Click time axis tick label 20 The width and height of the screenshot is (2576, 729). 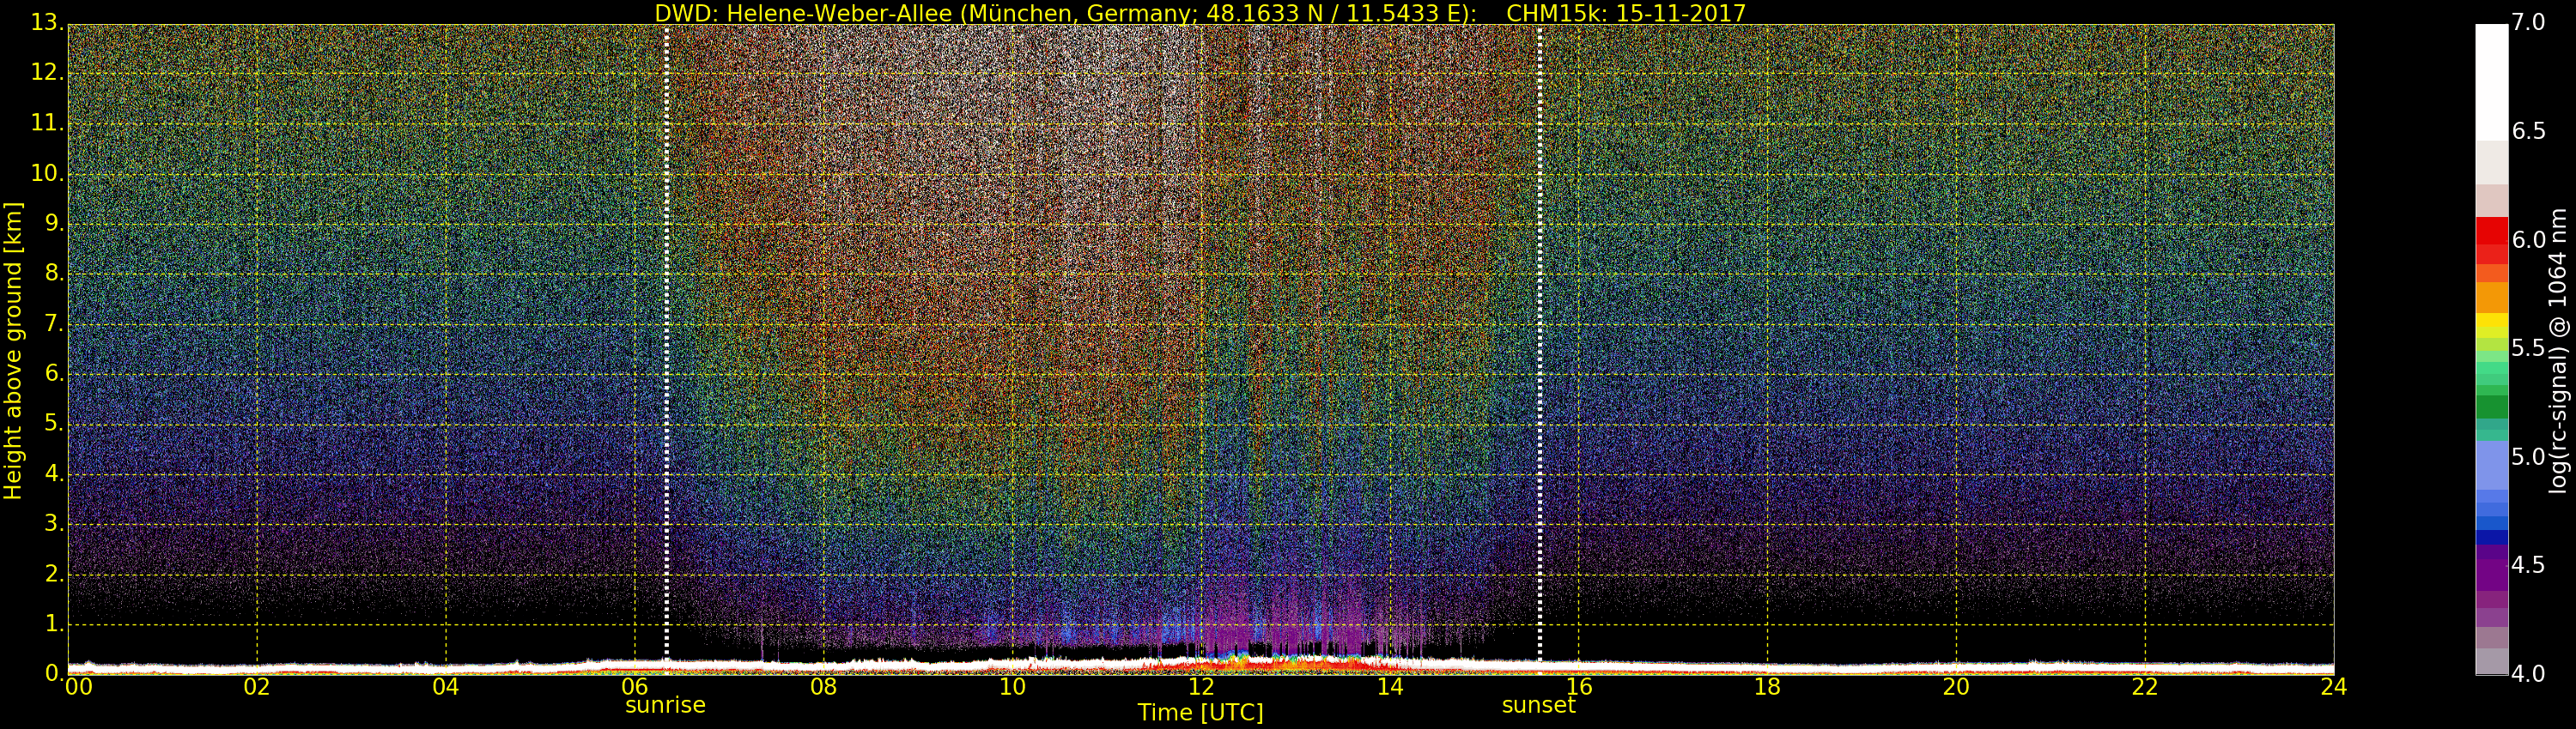click(x=1956, y=687)
